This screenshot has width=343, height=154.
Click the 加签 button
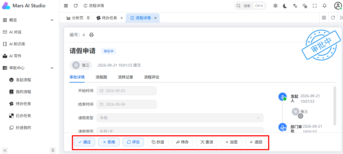point(231,142)
